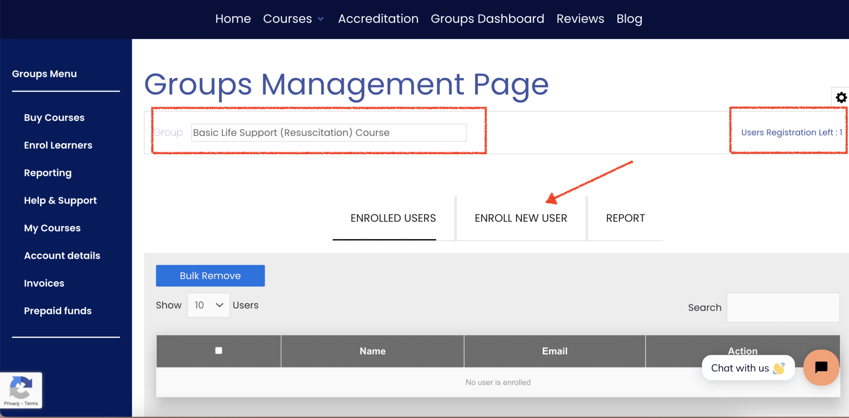The height and width of the screenshot is (418, 849).
Task: Click the Bulk Remove button
Action: (210, 275)
